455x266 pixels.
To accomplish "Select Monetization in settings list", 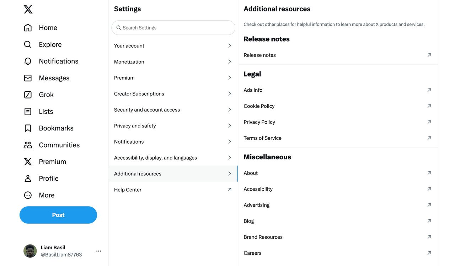I will coord(173,62).
